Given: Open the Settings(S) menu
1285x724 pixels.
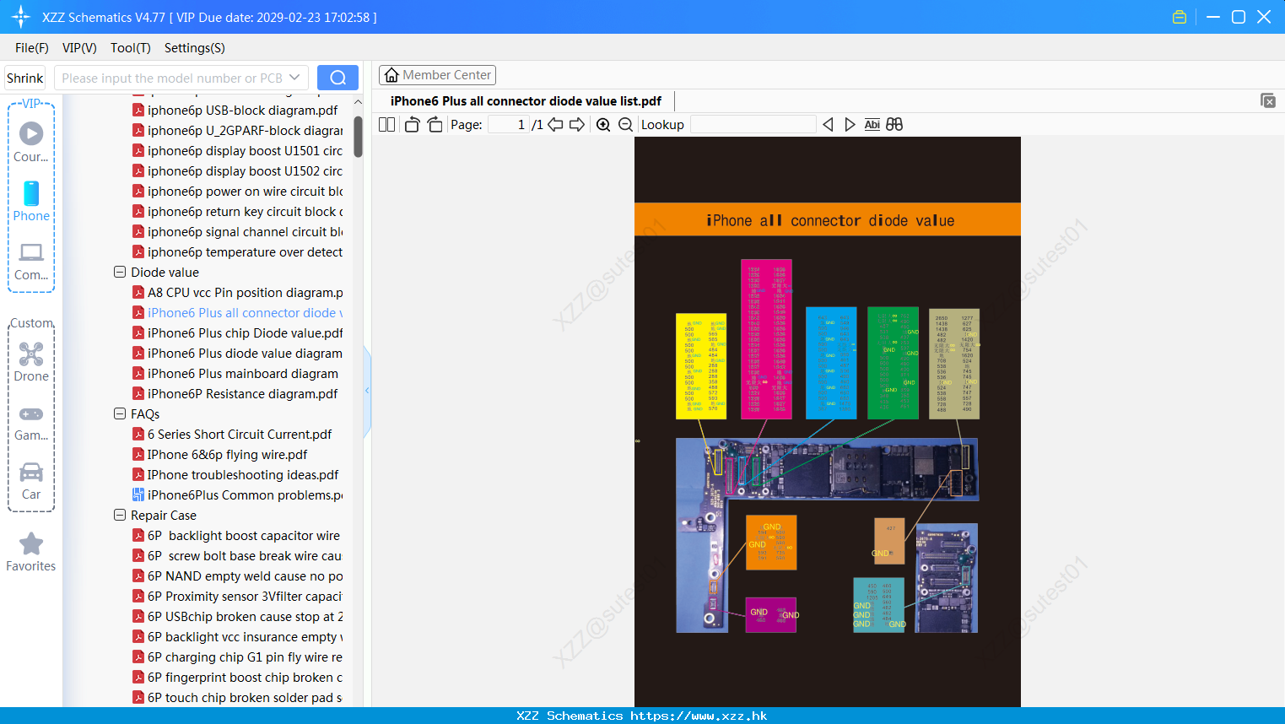Looking at the screenshot, I should 195,48.
